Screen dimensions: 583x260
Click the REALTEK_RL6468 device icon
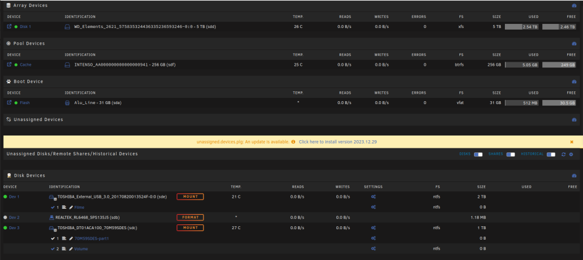click(52, 218)
